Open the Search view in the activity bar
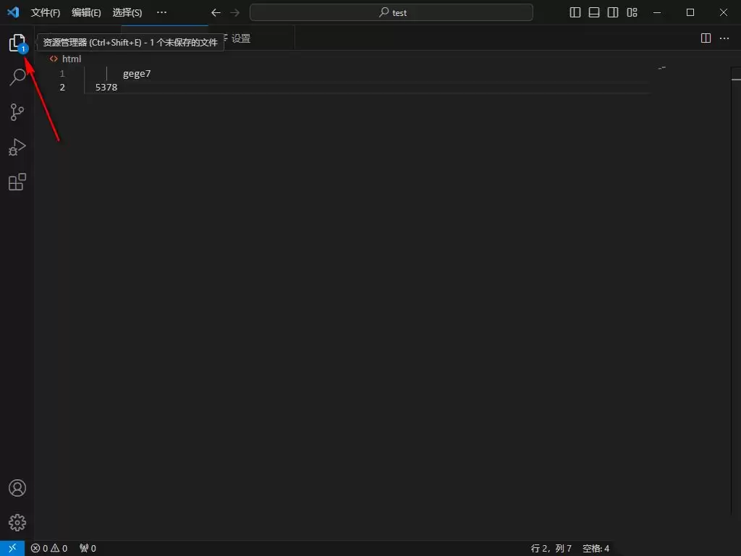The width and height of the screenshot is (741, 556). [x=17, y=77]
